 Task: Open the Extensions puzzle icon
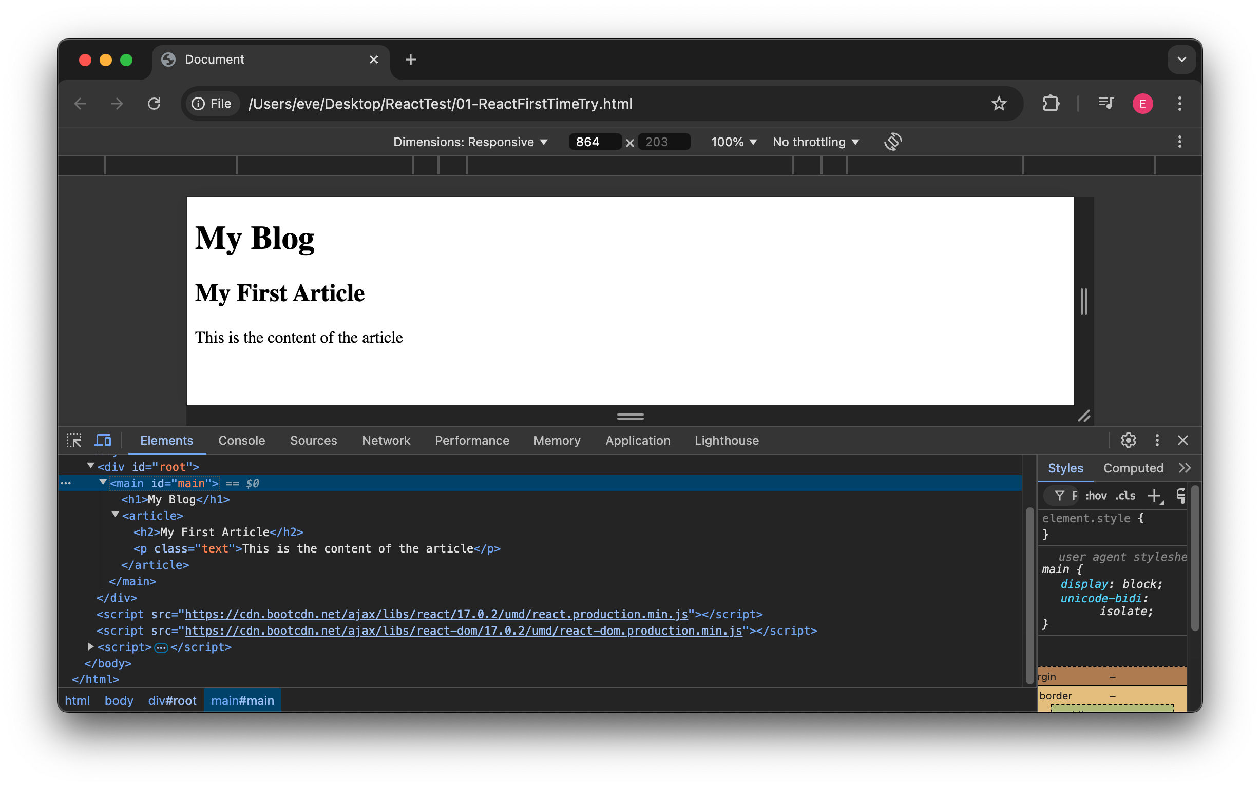click(1051, 104)
